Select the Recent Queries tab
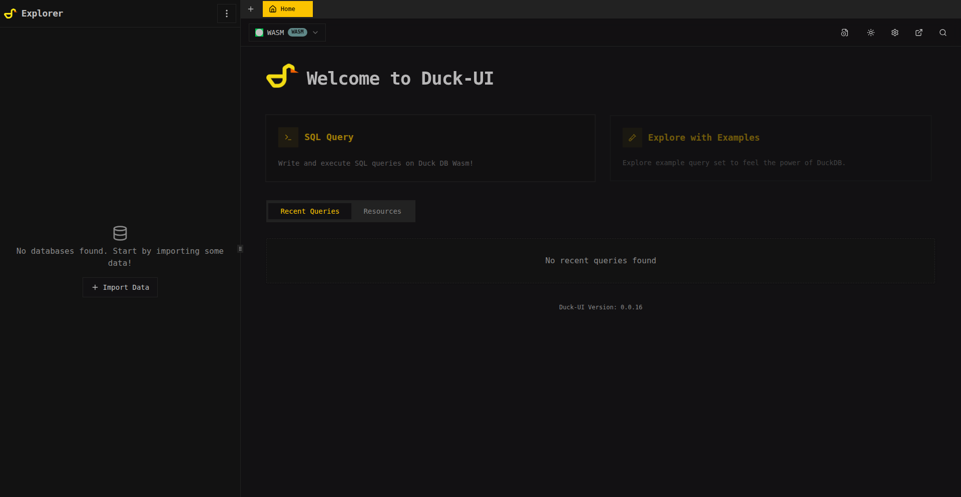Screen dimensions: 961x497 pos(310,211)
